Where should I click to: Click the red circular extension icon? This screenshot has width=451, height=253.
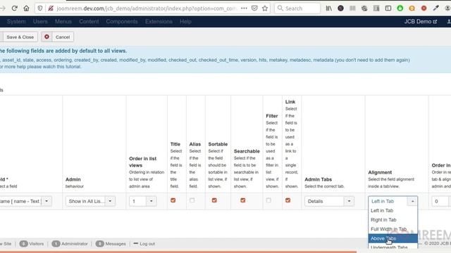[424, 8]
